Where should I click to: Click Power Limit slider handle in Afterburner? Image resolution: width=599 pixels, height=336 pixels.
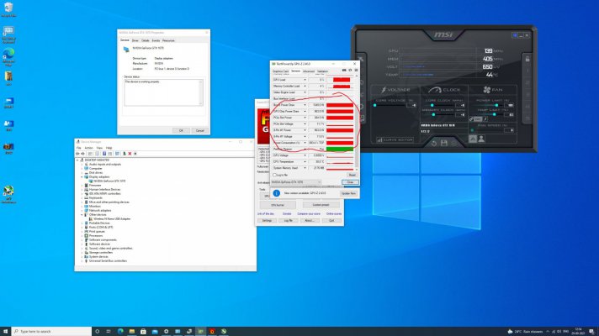[x=496, y=105]
